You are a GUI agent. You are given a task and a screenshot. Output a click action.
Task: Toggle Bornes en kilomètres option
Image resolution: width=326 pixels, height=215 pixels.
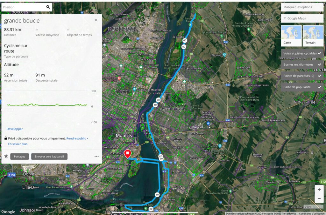302,64
